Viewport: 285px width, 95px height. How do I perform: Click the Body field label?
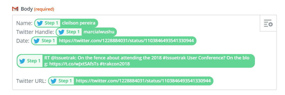coord(27,9)
